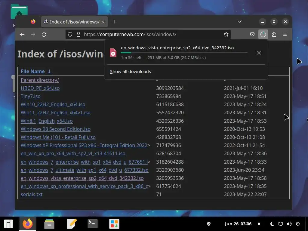Open the Firefox hamburger menu
The image size is (308, 231).
click(x=285, y=34)
